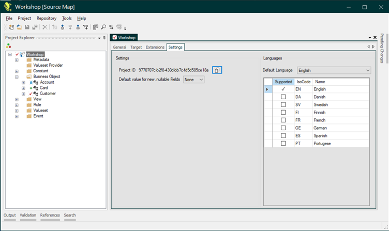Open the Validation panel at bottom

click(x=27, y=215)
